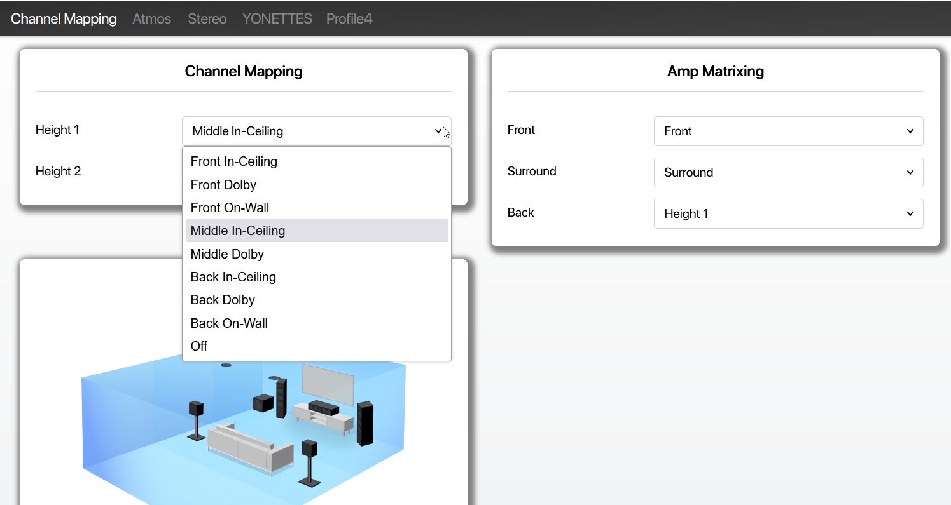This screenshot has width=951, height=505.
Task: Open the Back amp dropdown
Action: [x=788, y=213]
